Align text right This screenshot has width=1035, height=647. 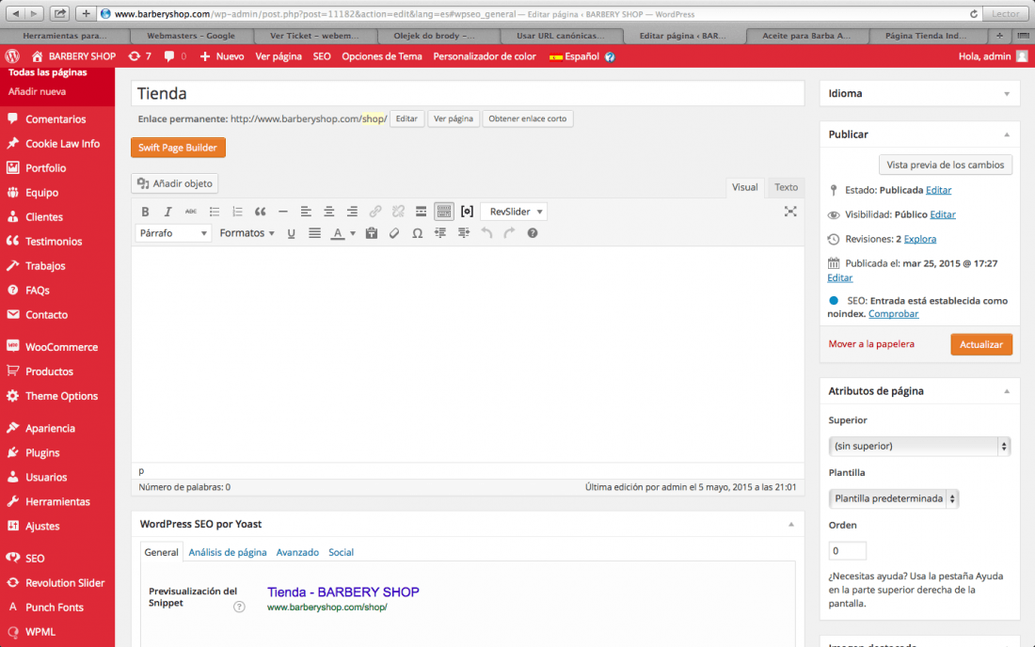pyautogui.click(x=352, y=212)
